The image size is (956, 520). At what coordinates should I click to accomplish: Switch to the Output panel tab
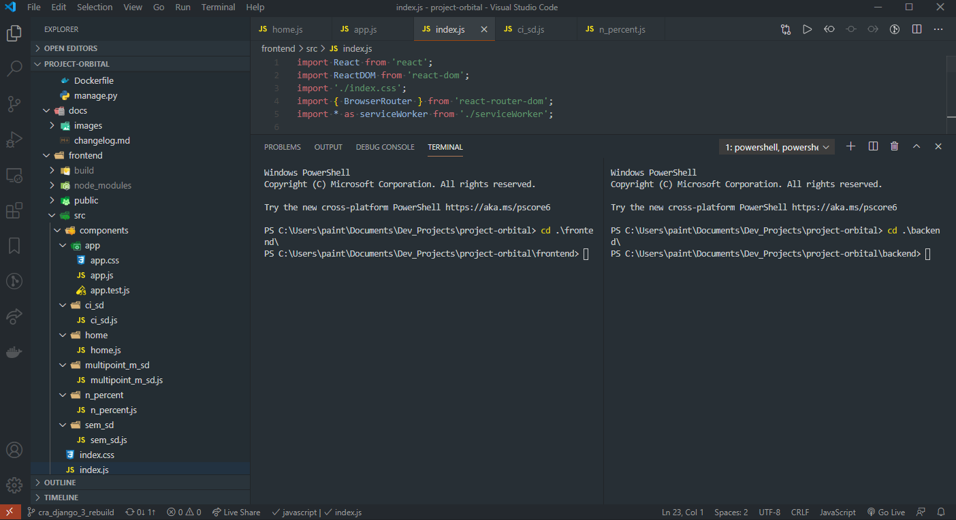[328, 147]
